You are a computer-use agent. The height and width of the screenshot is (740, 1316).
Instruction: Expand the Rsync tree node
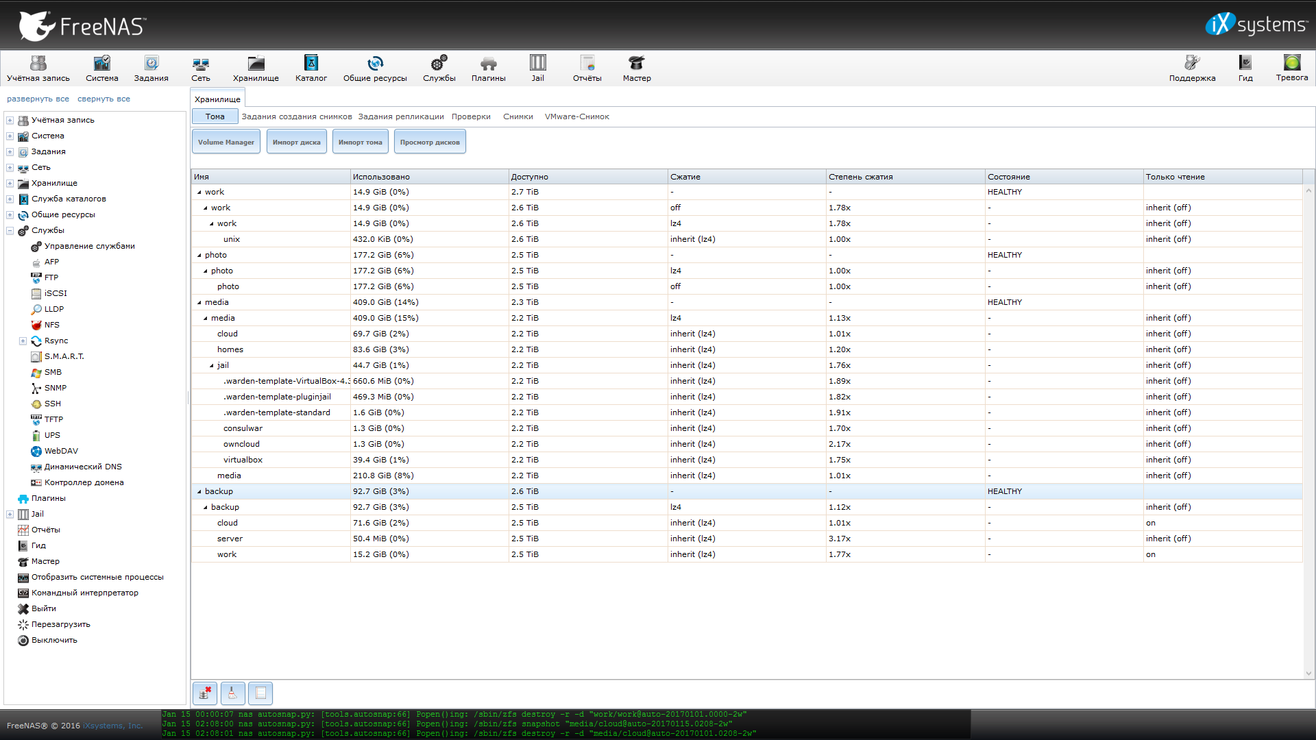coord(23,341)
